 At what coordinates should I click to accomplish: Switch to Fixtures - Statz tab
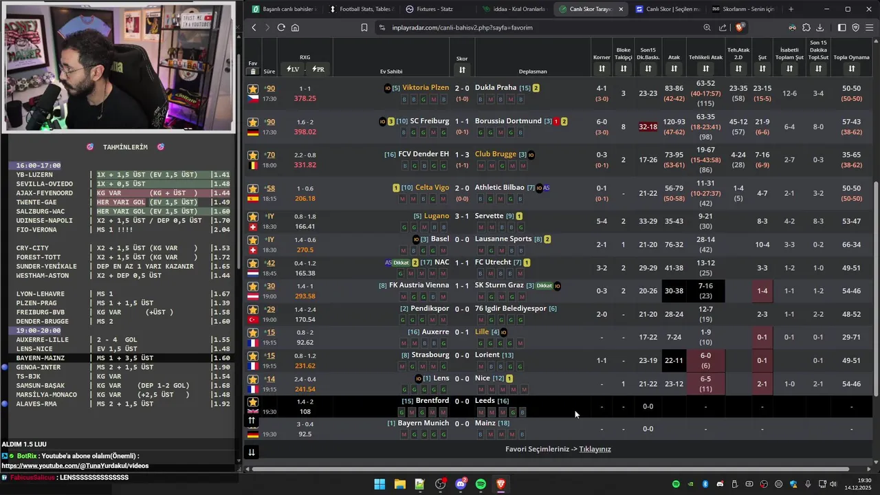pyautogui.click(x=436, y=9)
